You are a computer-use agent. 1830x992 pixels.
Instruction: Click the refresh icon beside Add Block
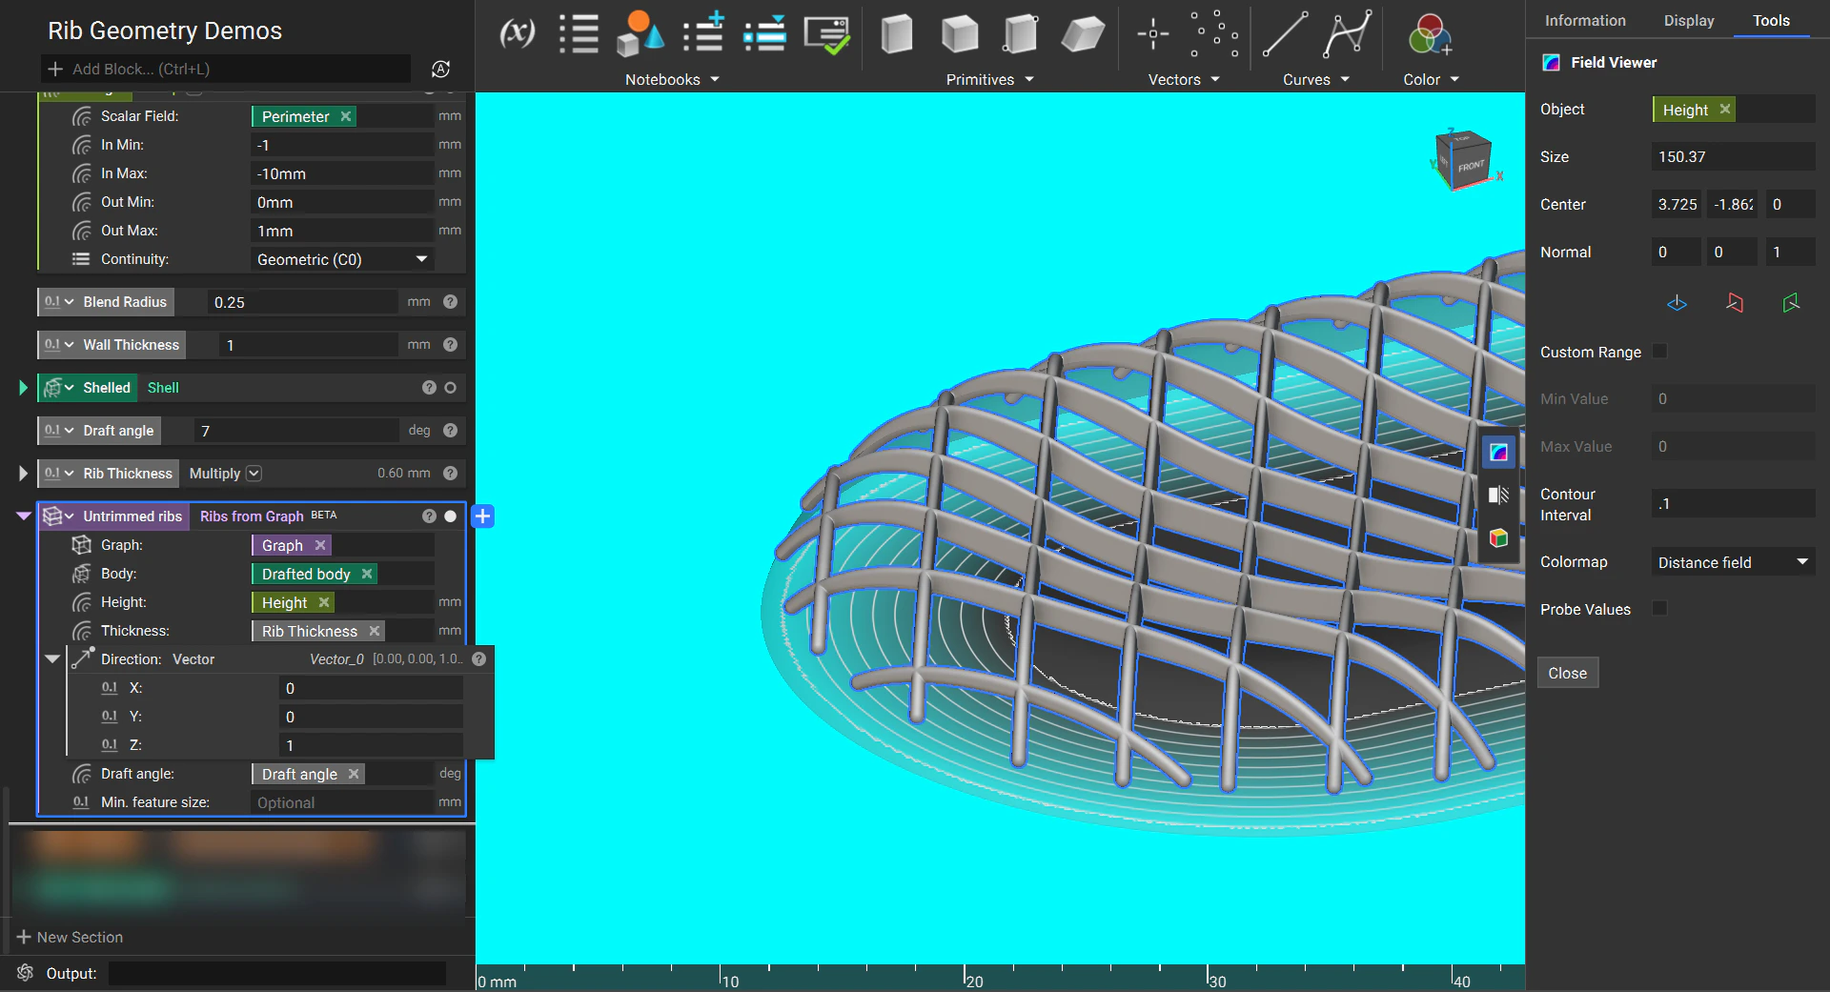point(440,69)
